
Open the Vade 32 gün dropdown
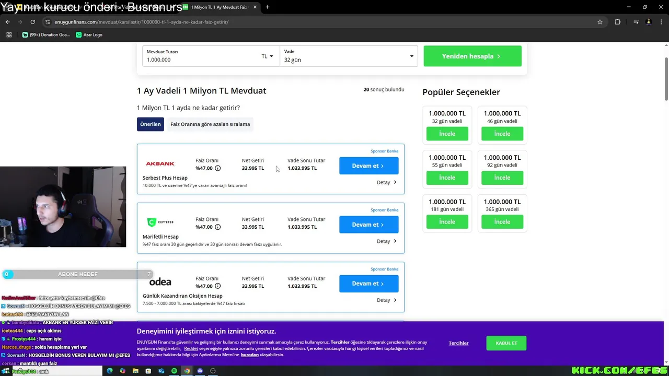[349, 56]
